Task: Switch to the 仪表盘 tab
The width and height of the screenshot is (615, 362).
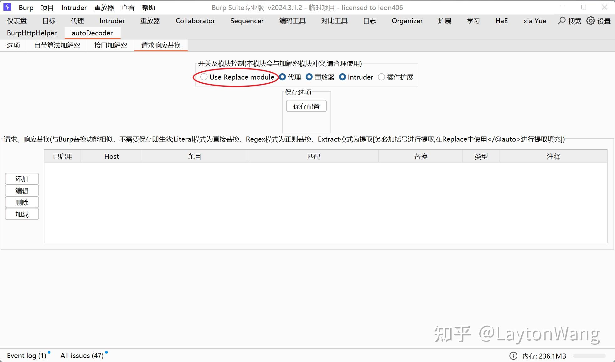Action: (x=17, y=21)
